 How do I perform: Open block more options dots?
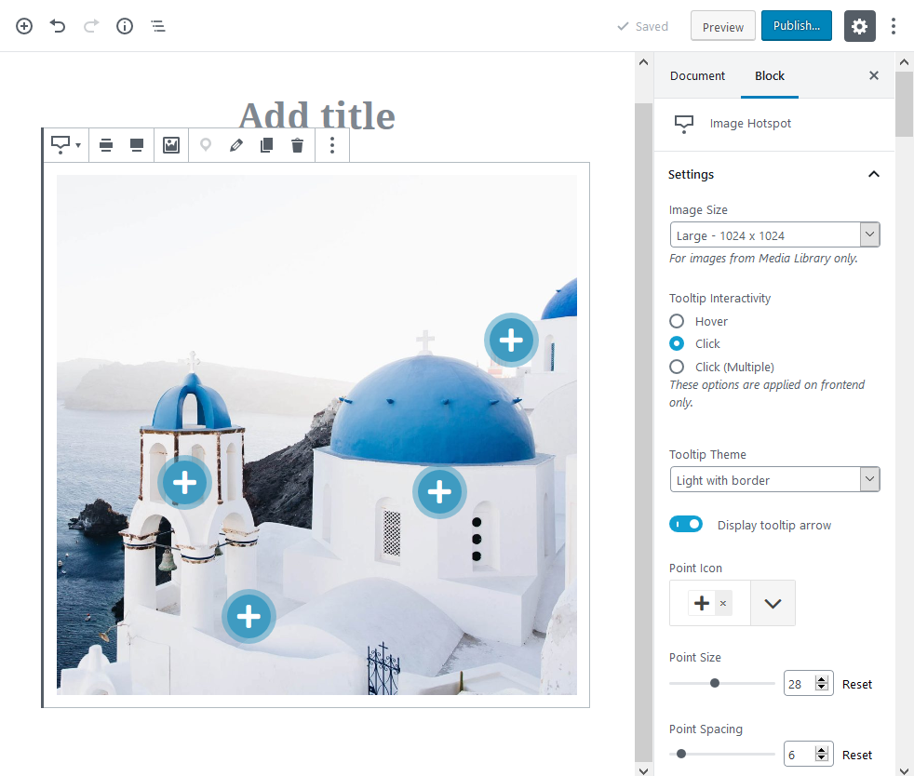click(x=332, y=145)
